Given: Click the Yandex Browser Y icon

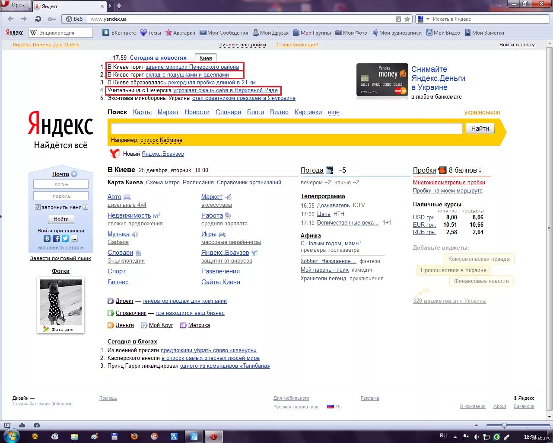Looking at the screenshot, I should pyautogui.click(x=114, y=153).
